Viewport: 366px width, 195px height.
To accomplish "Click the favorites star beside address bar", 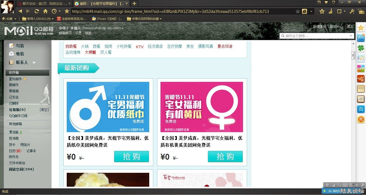I will [x=67, y=11].
